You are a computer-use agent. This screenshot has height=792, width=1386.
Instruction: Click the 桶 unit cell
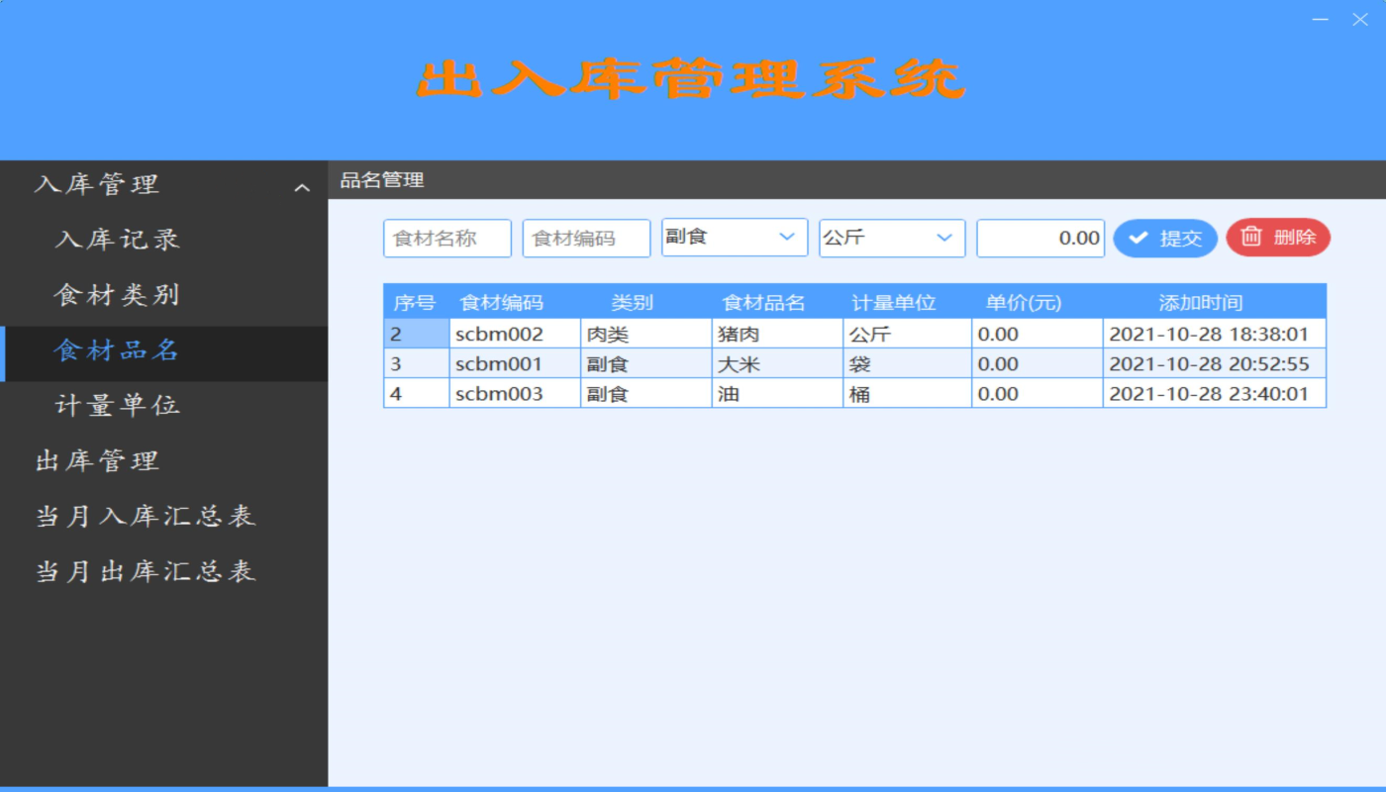click(907, 393)
